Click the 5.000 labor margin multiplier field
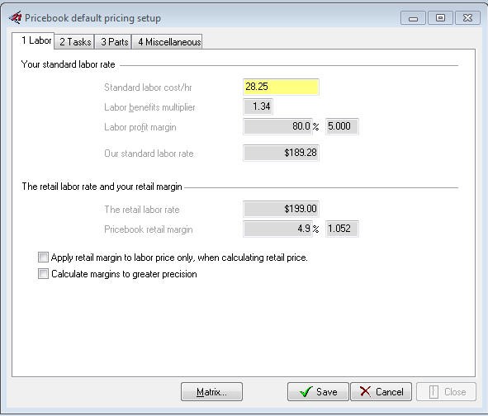This screenshot has height=416, width=488. [x=342, y=126]
